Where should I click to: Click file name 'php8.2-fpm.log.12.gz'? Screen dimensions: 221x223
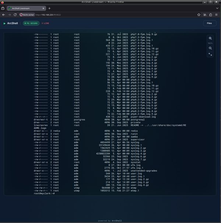[144, 91]
